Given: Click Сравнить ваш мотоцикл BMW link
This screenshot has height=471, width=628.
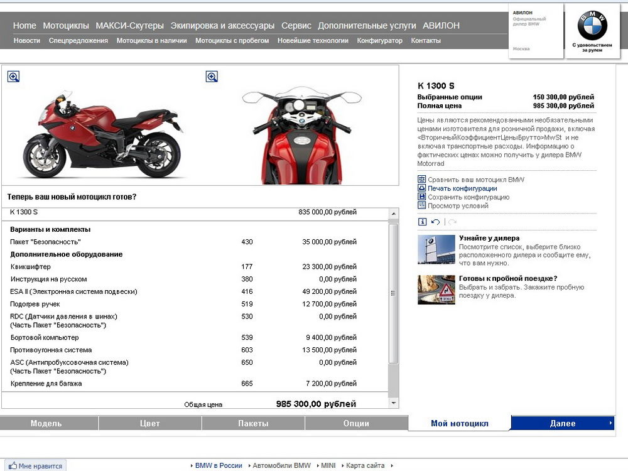Looking at the screenshot, I should pos(476,180).
